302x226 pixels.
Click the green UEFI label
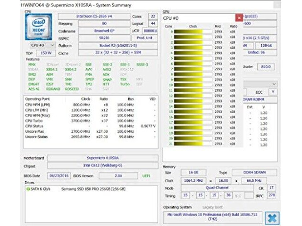146,176
